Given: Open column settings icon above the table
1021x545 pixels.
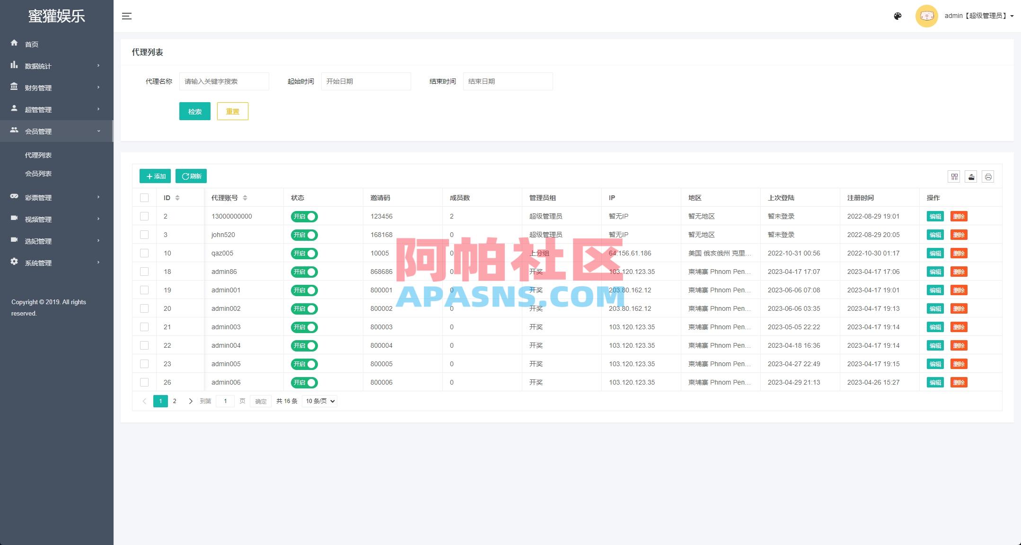Looking at the screenshot, I should (954, 176).
